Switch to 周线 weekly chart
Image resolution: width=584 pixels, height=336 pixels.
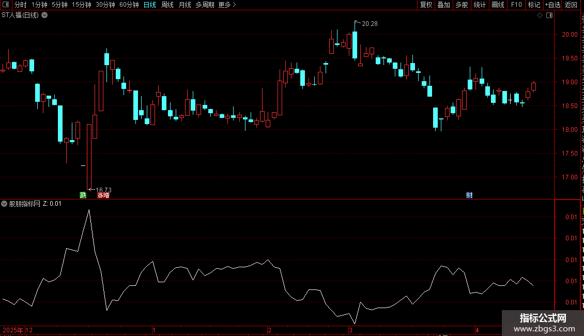167,5
